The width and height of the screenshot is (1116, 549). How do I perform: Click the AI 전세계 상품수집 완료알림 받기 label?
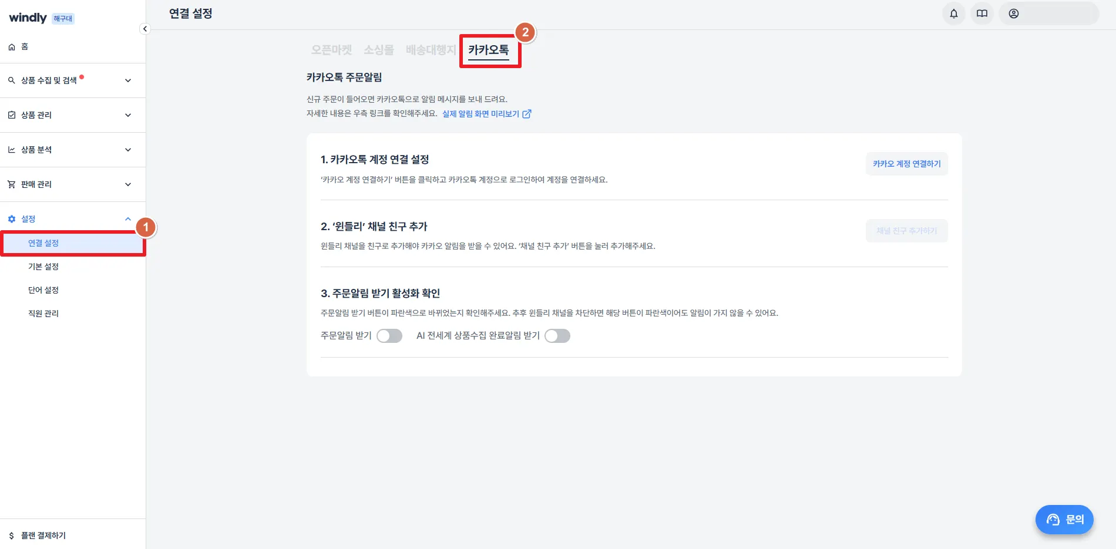tap(478, 336)
